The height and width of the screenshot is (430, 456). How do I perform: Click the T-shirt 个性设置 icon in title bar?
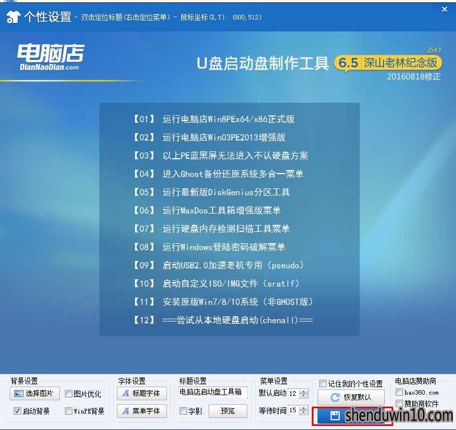13,17
